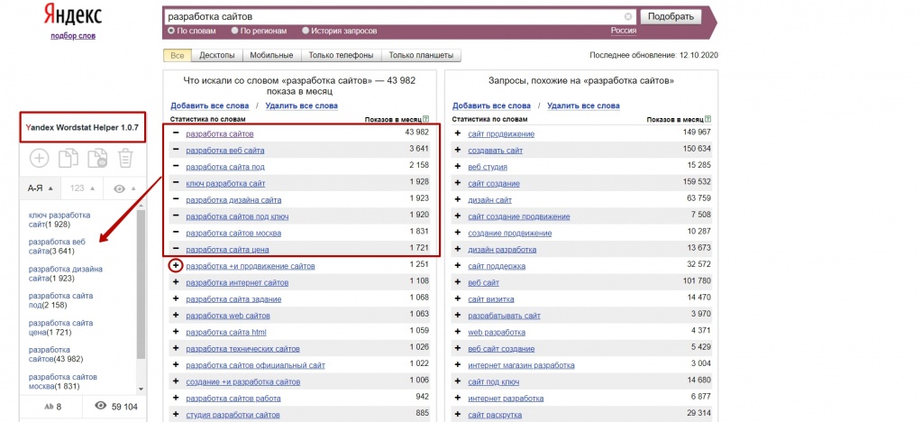Image resolution: width=922 pixels, height=422 pixels.
Task: Sort Helper list alphabetically via 'А-Я'
Action: [x=41, y=188]
